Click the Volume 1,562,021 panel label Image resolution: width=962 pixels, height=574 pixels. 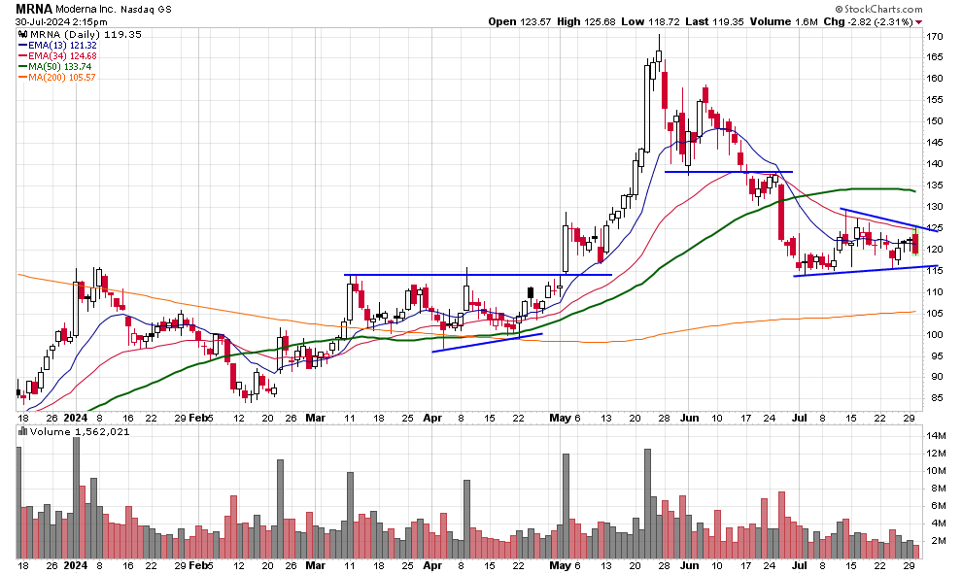[79, 432]
